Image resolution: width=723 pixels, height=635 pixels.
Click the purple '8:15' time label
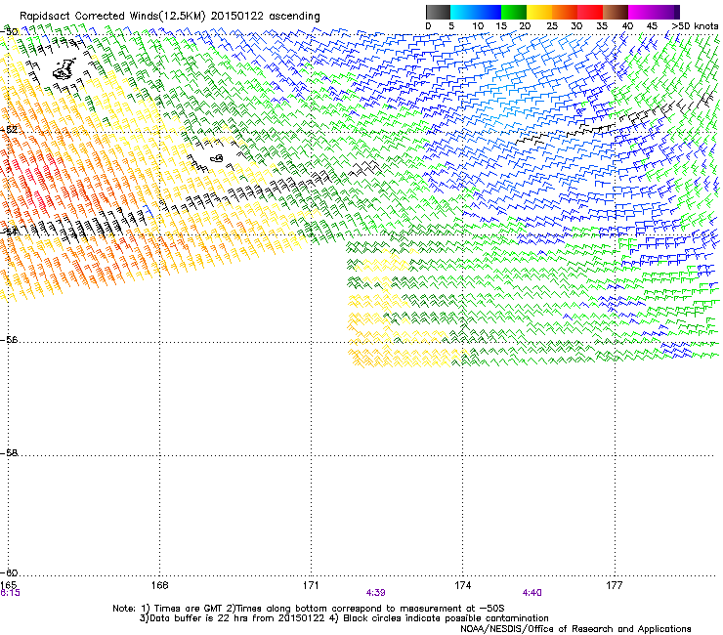point(10,593)
